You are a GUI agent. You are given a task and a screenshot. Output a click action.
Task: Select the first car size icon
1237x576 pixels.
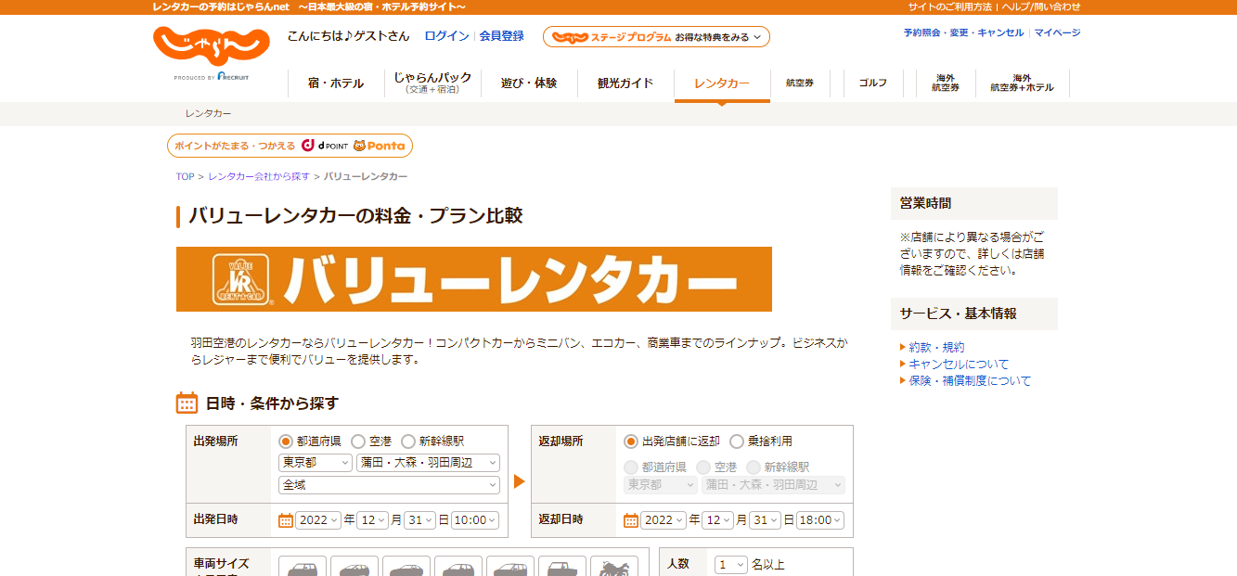[x=302, y=567]
